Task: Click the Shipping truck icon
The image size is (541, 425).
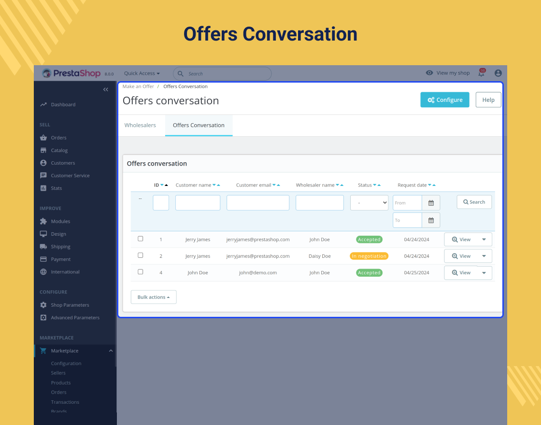Action: tap(43, 247)
